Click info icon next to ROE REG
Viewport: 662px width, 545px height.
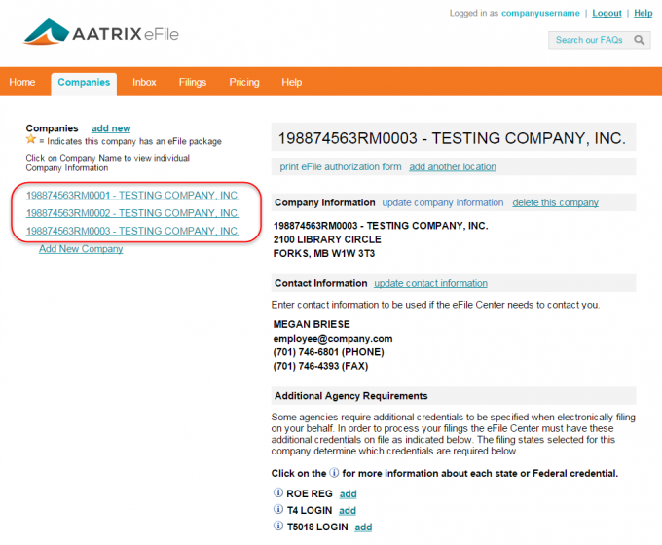coord(278,494)
